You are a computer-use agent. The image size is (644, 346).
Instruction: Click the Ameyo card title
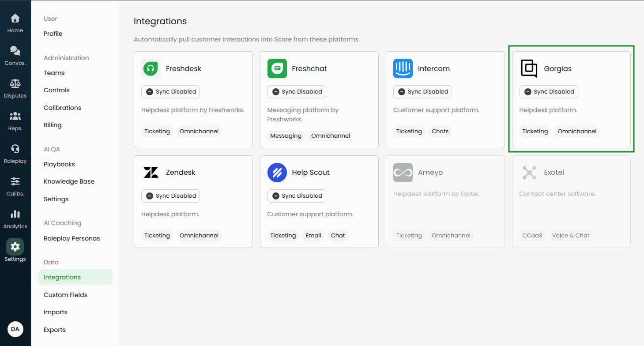[430, 173]
